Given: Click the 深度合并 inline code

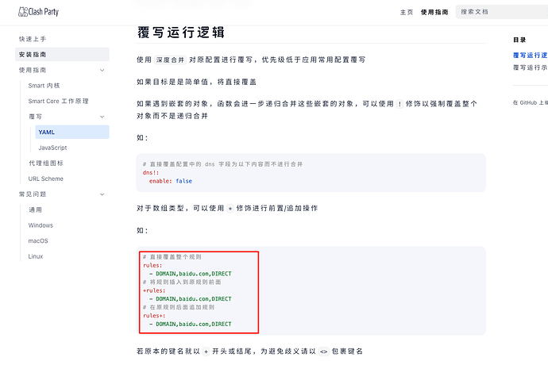Looking at the screenshot, I should pos(170,60).
